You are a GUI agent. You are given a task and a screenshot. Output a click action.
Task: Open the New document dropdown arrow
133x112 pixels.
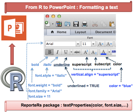(x=53, y=24)
